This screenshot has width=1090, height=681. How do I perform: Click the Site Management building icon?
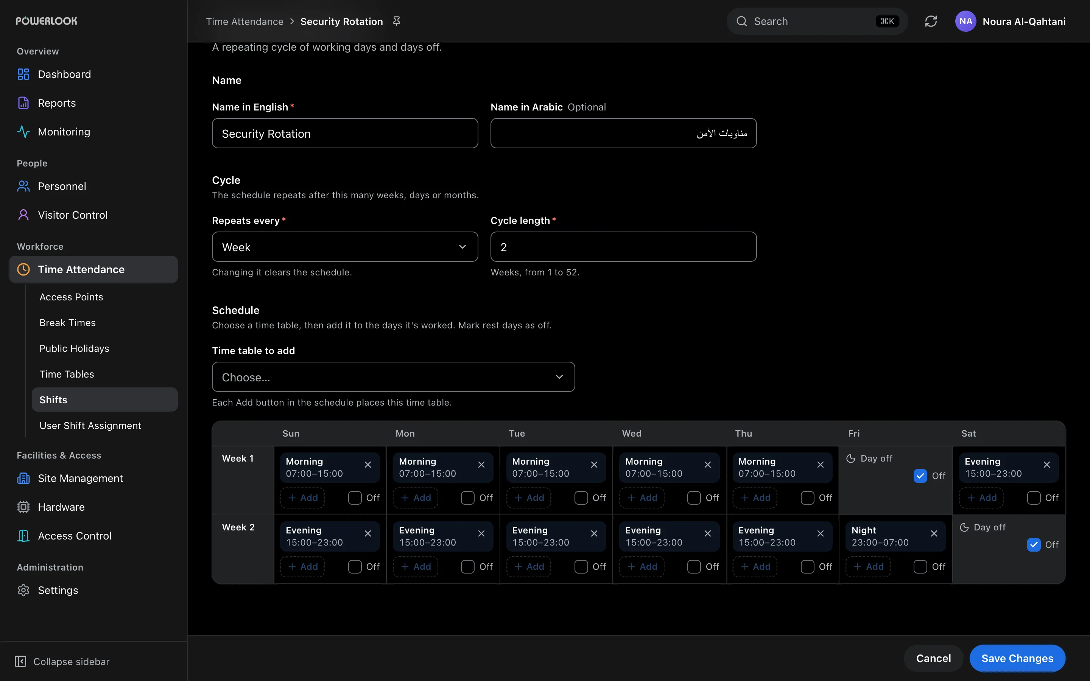(23, 478)
